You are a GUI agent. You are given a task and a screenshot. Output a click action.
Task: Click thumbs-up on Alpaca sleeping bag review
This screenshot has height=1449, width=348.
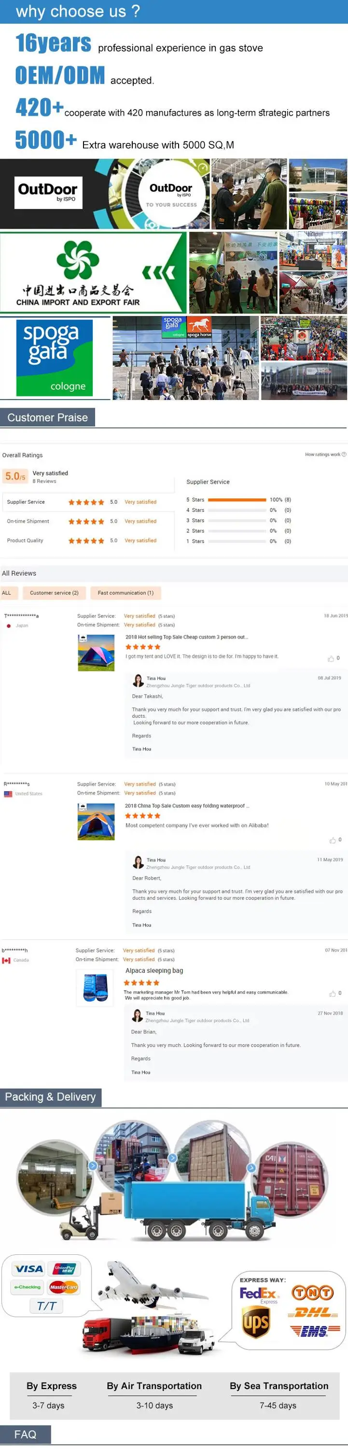[332, 994]
